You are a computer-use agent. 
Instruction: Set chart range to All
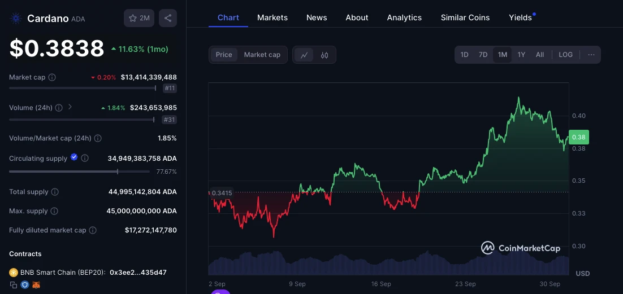click(x=539, y=55)
